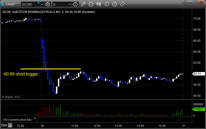The width and height of the screenshot is (206, 129).
Task: Click the 14:00 time axis label
Action: click(x=140, y=126)
